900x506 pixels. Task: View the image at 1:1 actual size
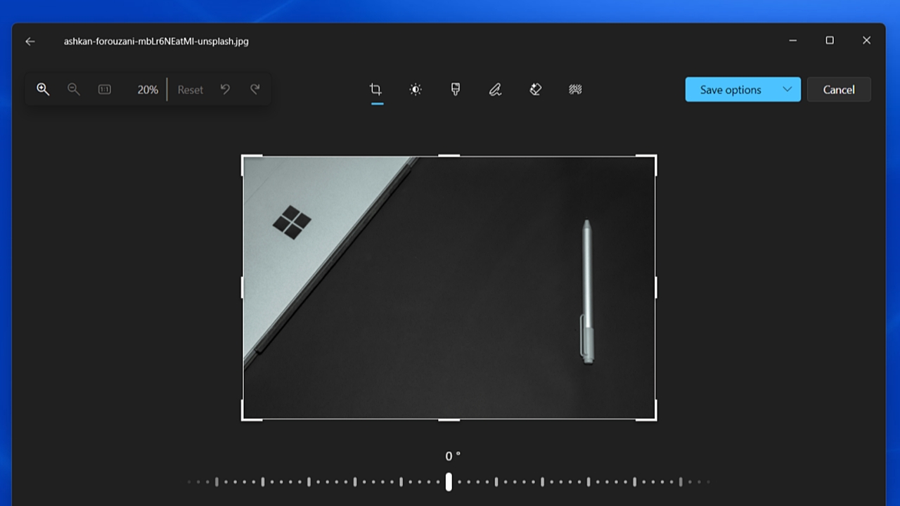coord(104,89)
